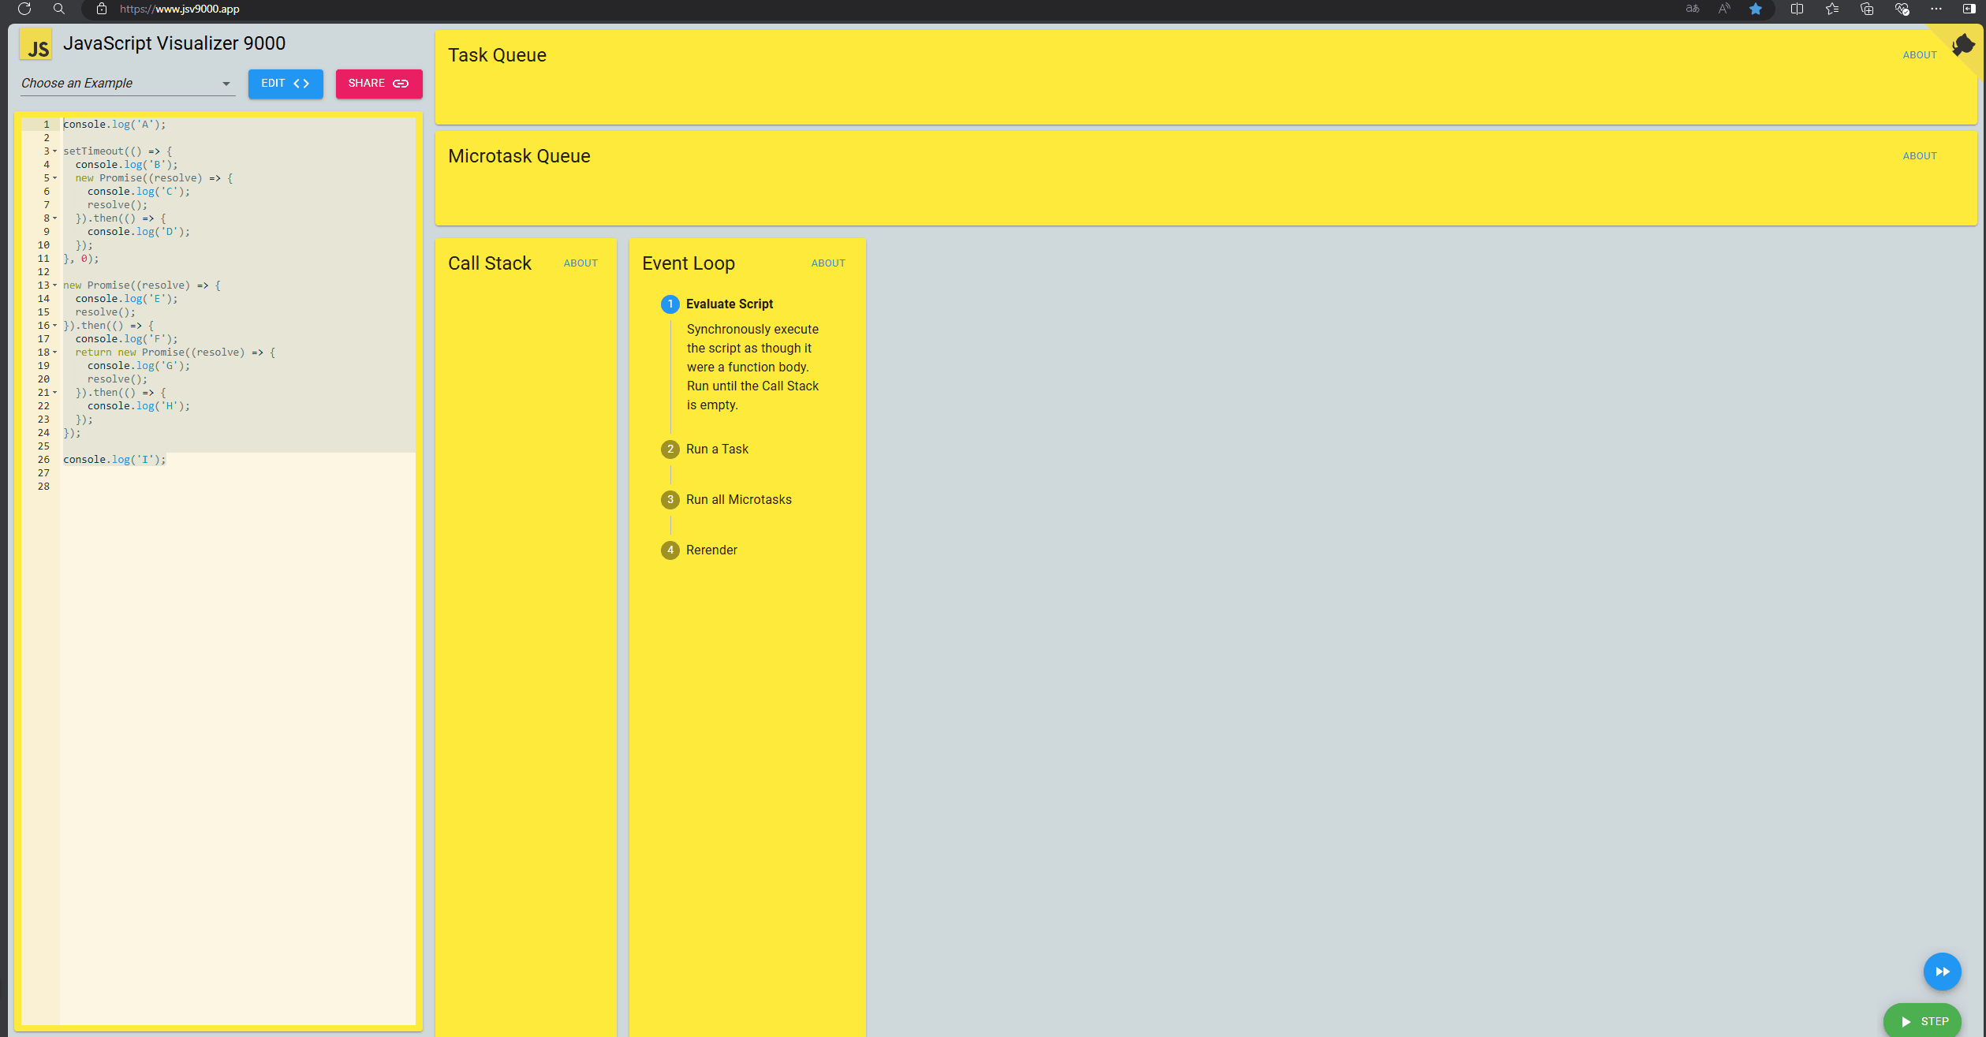Open the browser split screen icon
Viewport: 1986px width, 1037px height.
pos(1797,9)
